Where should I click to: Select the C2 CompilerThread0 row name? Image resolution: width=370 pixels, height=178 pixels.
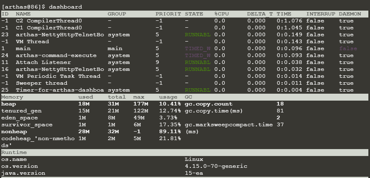point(49,21)
